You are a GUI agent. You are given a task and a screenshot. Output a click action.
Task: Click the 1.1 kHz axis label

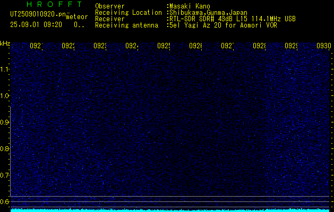[x=5, y=69]
